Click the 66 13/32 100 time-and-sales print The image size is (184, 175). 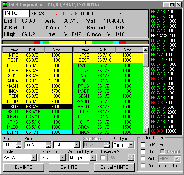(x=164, y=36)
